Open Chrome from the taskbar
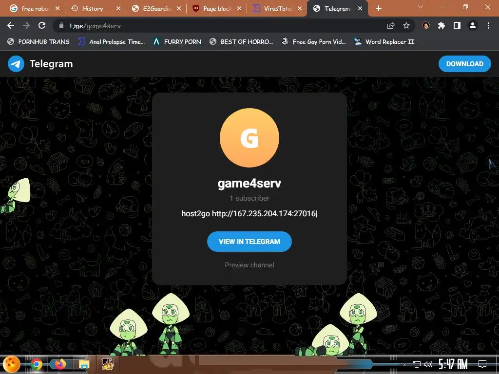 click(x=36, y=364)
